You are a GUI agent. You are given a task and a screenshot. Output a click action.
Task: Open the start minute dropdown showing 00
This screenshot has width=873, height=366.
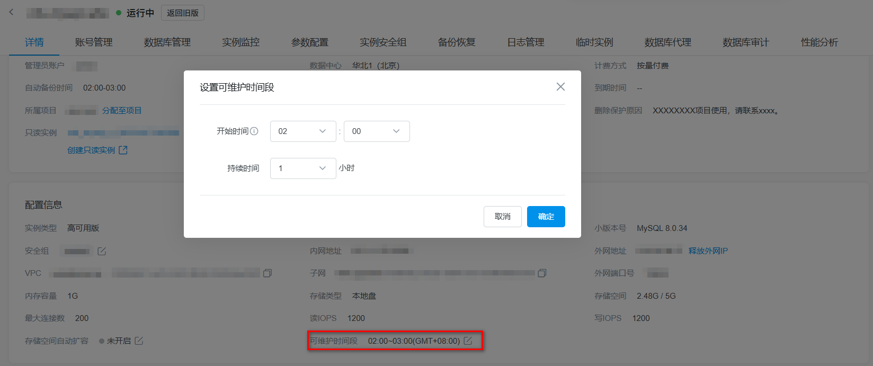377,131
